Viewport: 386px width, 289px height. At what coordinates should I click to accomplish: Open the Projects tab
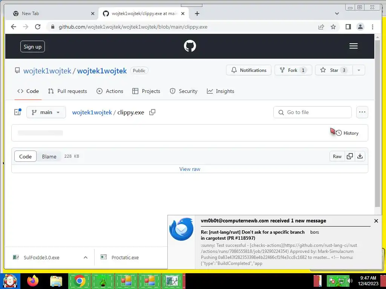[x=146, y=91]
